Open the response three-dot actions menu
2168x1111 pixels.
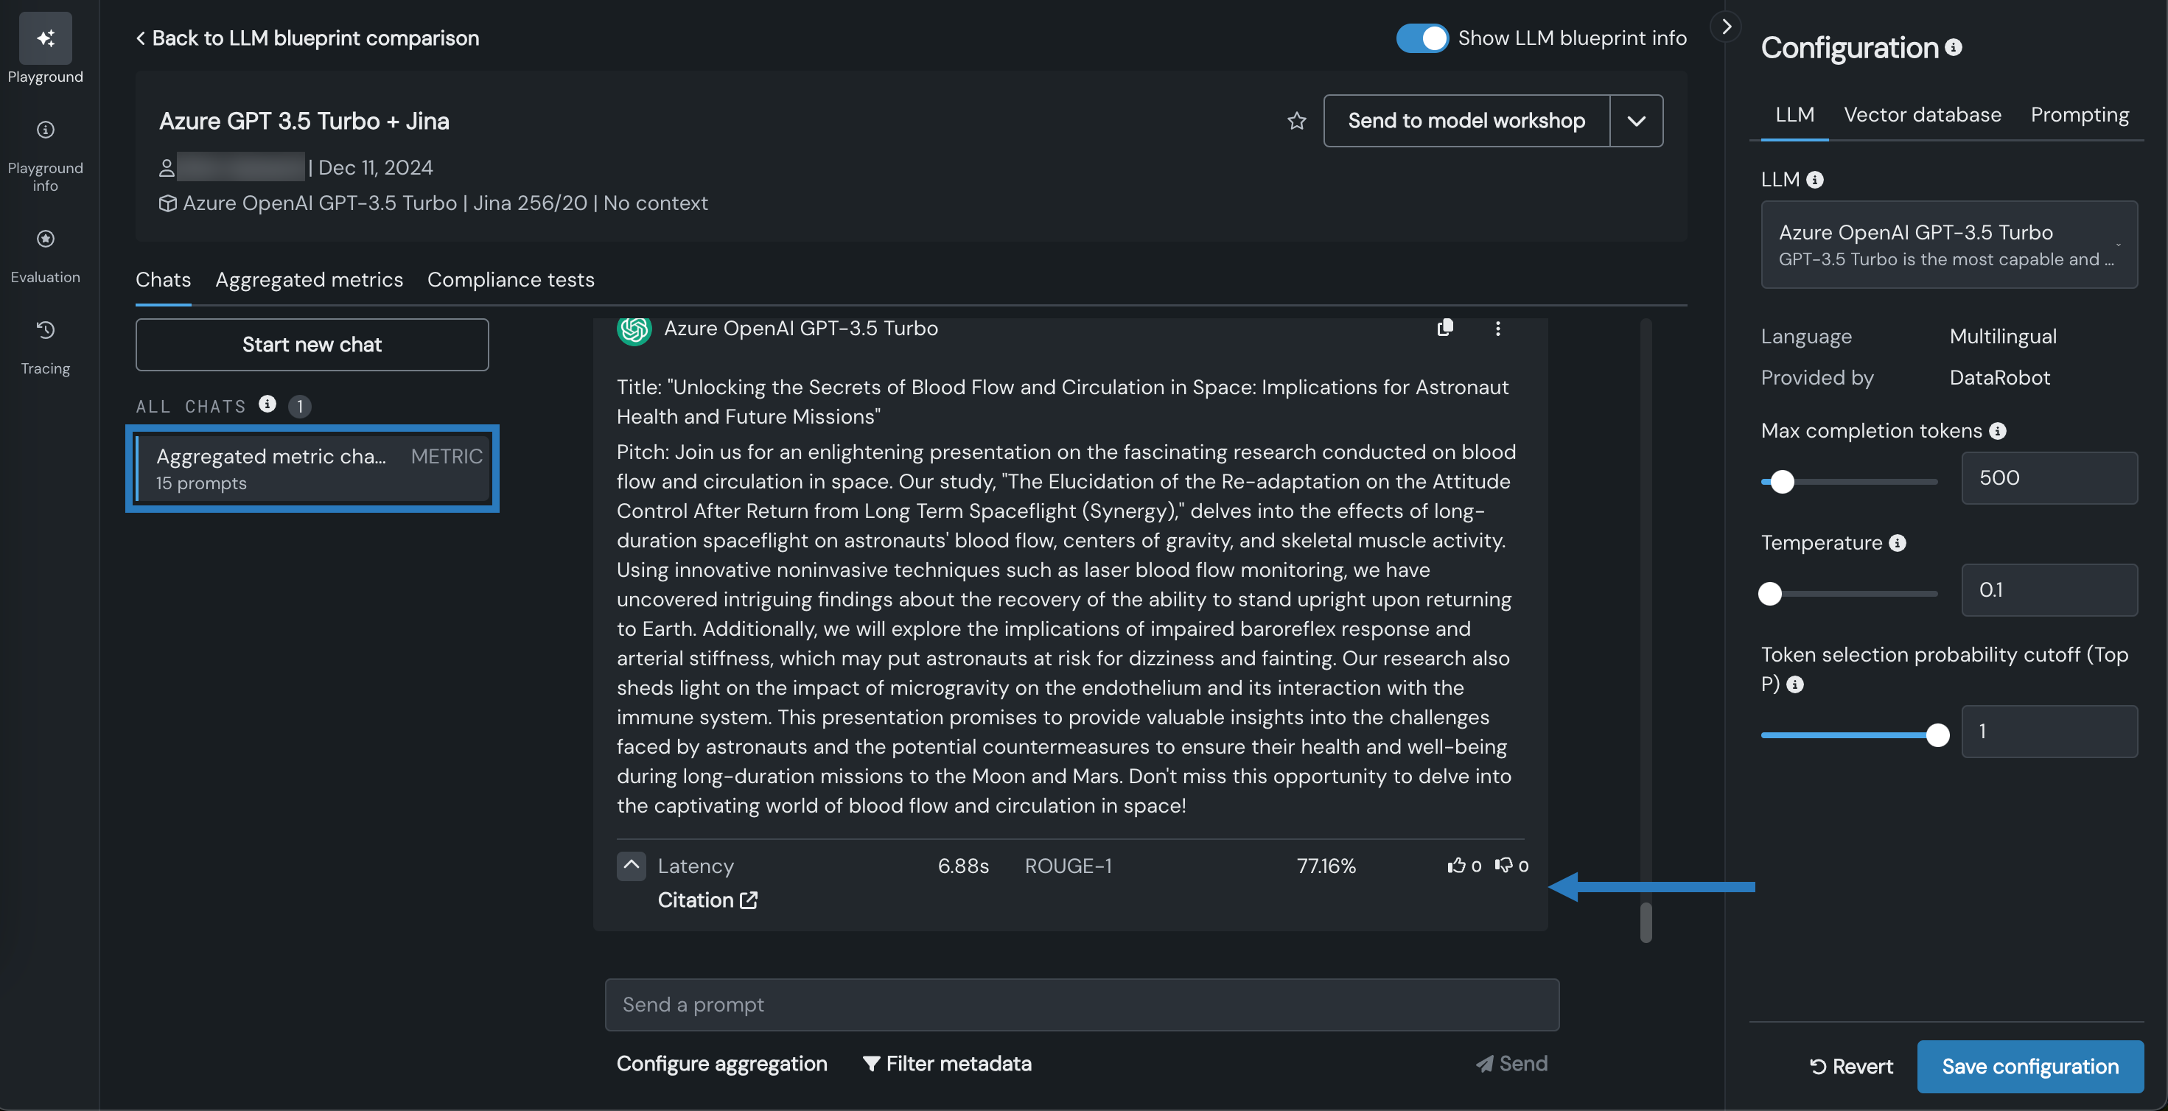tap(1497, 329)
